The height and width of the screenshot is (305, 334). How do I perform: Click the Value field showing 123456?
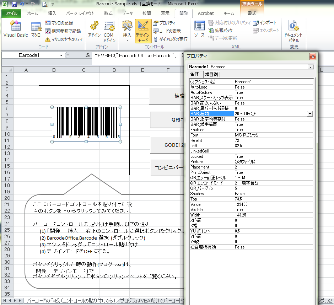click(274, 204)
